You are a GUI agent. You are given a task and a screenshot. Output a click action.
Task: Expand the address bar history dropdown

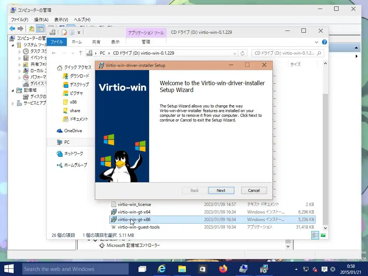234,53
